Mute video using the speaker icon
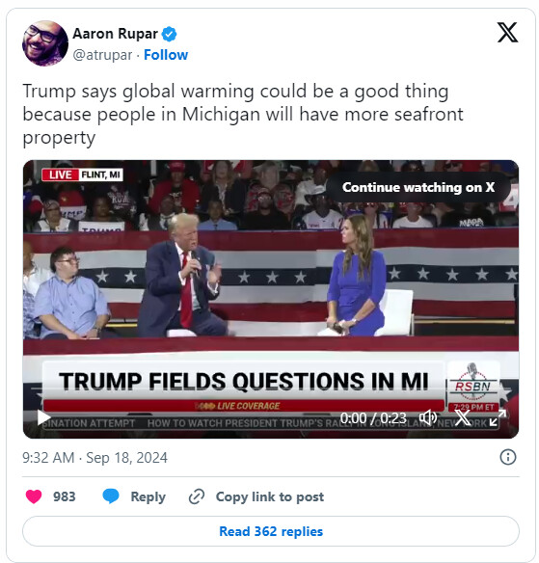Screen dimensions: 539x563 point(428,417)
